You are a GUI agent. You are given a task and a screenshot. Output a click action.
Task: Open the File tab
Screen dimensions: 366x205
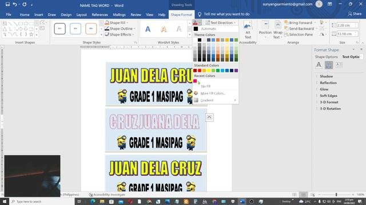pyautogui.click(x=9, y=14)
